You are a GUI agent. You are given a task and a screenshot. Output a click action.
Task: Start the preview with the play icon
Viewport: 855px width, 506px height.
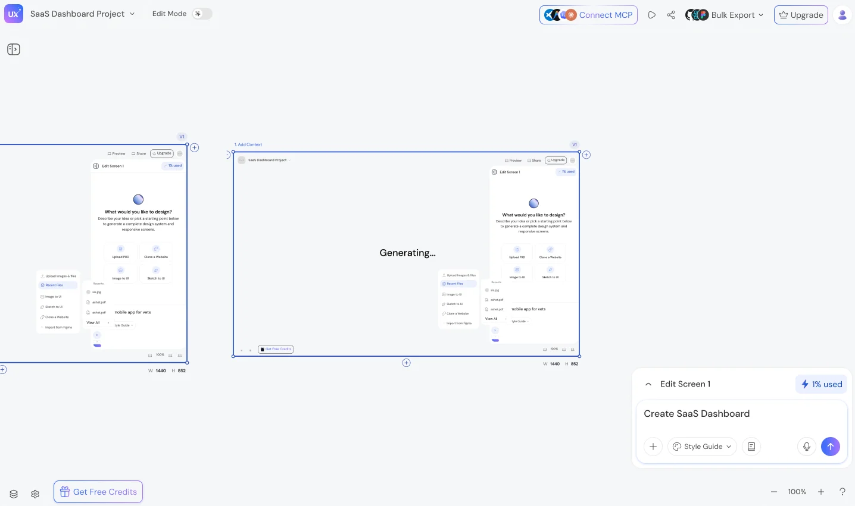click(x=652, y=15)
